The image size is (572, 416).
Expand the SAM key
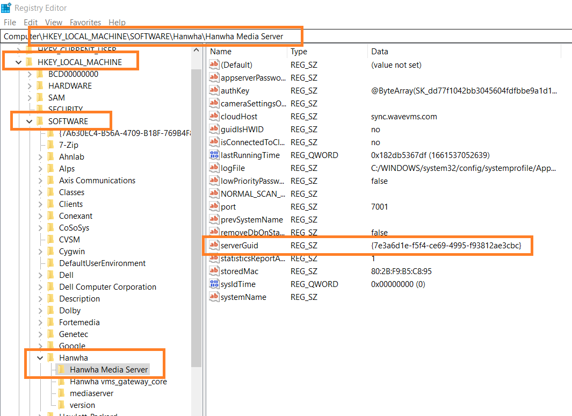30,98
